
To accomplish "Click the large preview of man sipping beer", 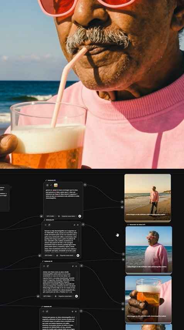I will click(92, 84).
